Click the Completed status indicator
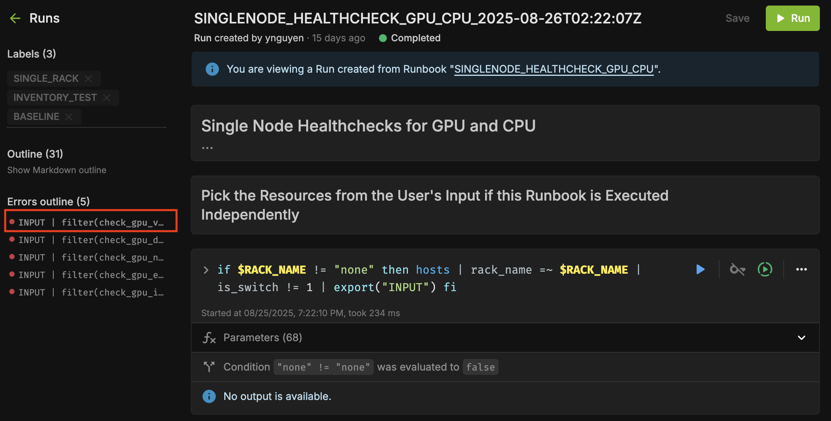The image size is (831, 421). [x=410, y=38]
